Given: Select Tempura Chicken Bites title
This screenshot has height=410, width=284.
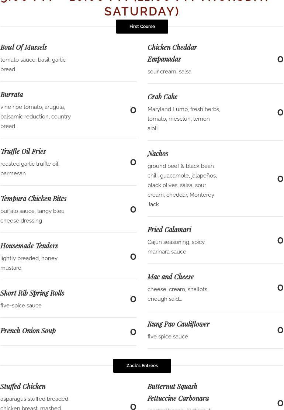Looking at the screenshot, I should pos(34,199).
